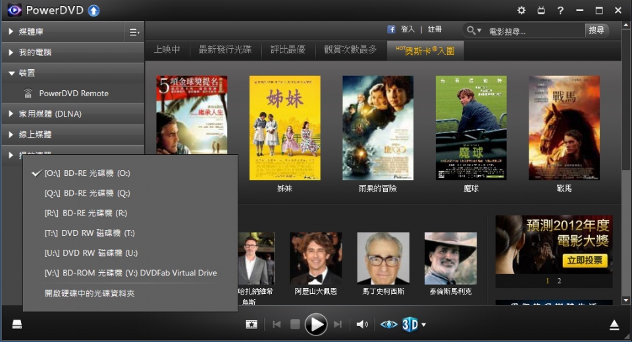Image resolution: width=632 pixels, height=342 pixels.
Task: Open the search type dropdown arrow
Action: click(x=473, y=31)
